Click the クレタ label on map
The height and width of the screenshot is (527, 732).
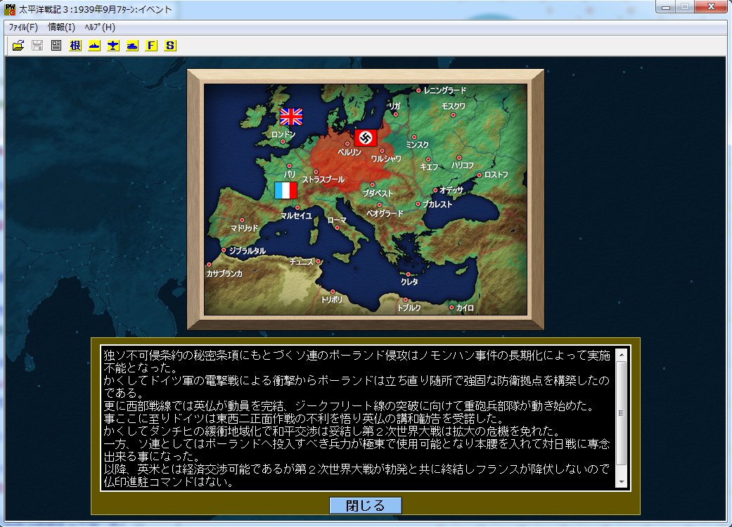(x=409, y=282)
